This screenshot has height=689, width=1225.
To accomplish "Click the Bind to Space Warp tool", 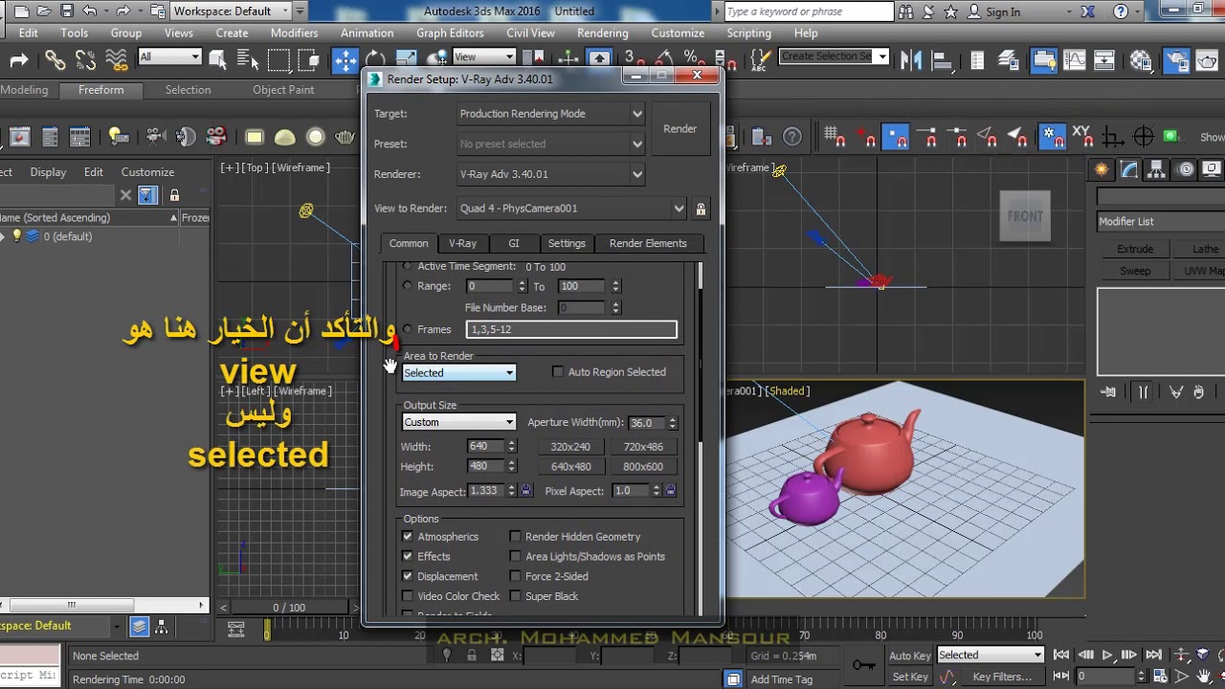I will click(x=116, y=60).
